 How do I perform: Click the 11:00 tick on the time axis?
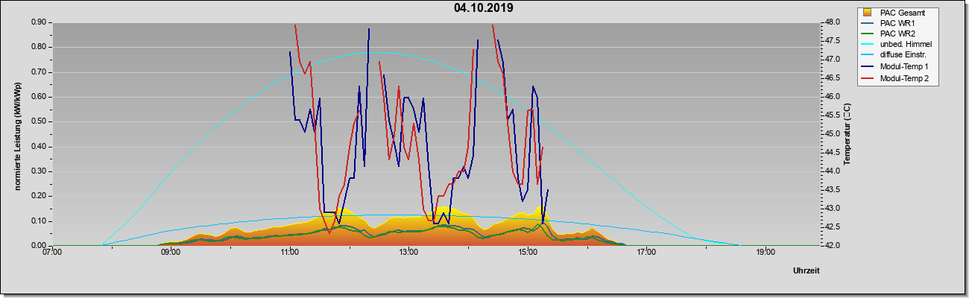pyautogui.click(x=289, y=253)
